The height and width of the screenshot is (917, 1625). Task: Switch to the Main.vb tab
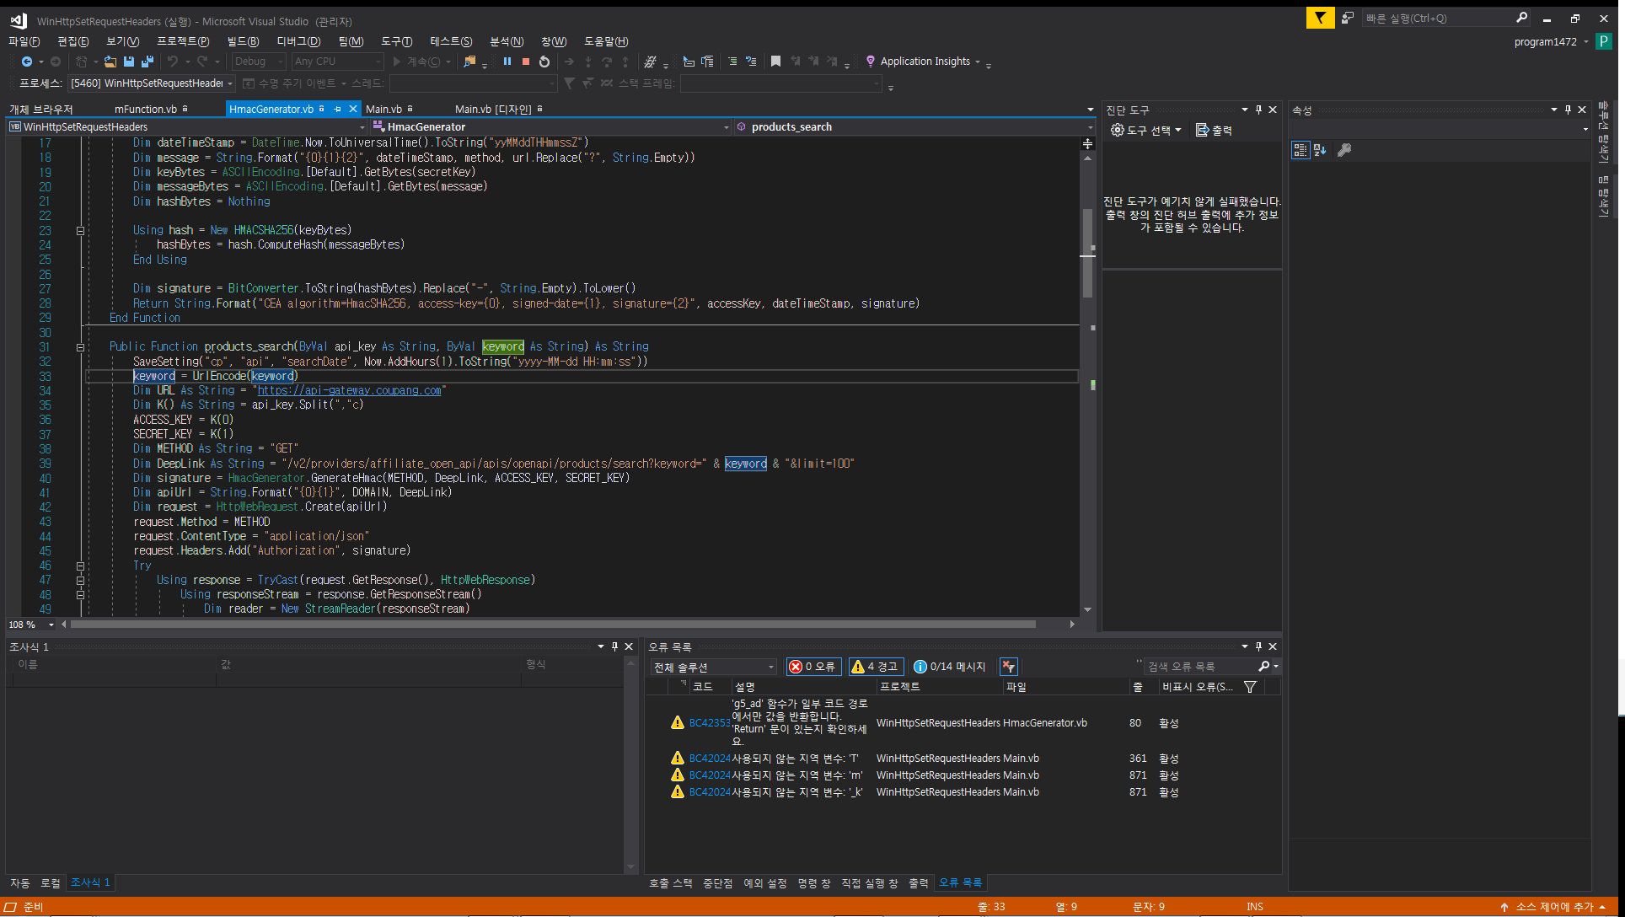tap(383, 109)
